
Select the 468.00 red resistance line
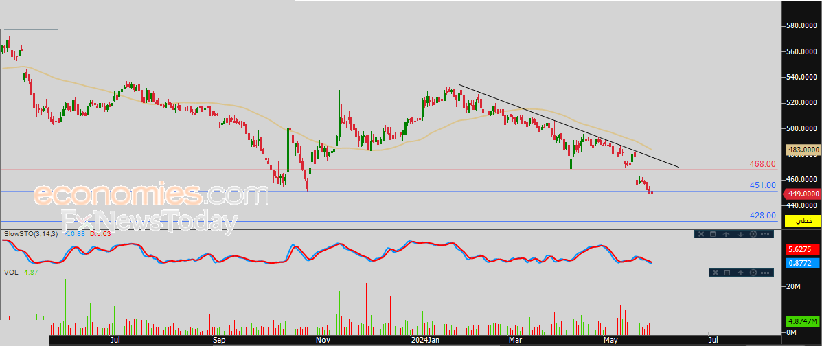[x=388, y=170]
